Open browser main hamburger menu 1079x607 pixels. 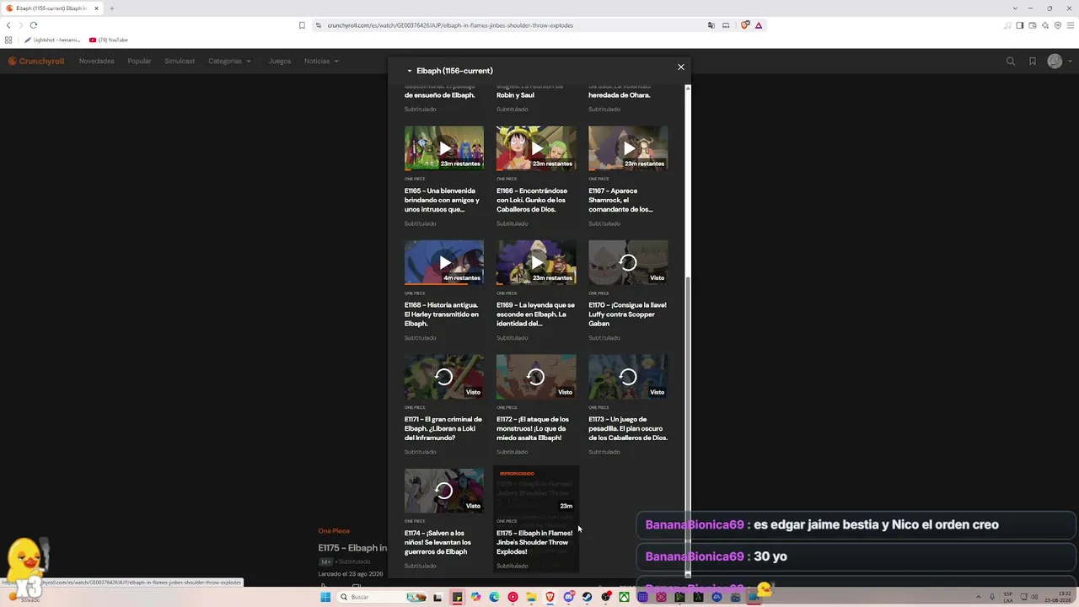point(1071,25)
